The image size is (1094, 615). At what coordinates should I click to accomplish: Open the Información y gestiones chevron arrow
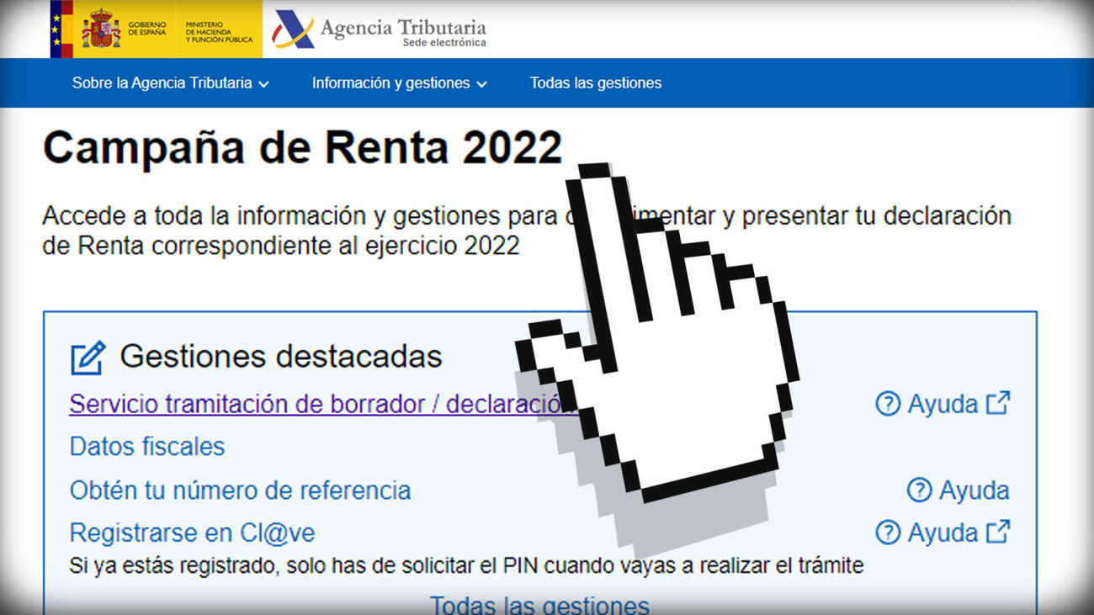click(x=482, y=84)
